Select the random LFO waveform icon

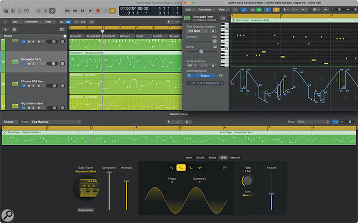[x=200, y=168]
